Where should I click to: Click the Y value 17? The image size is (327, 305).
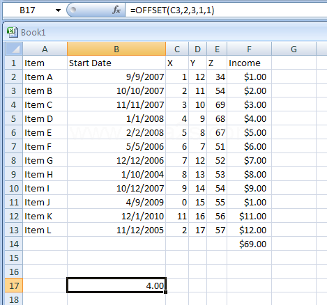pos(197,230)
